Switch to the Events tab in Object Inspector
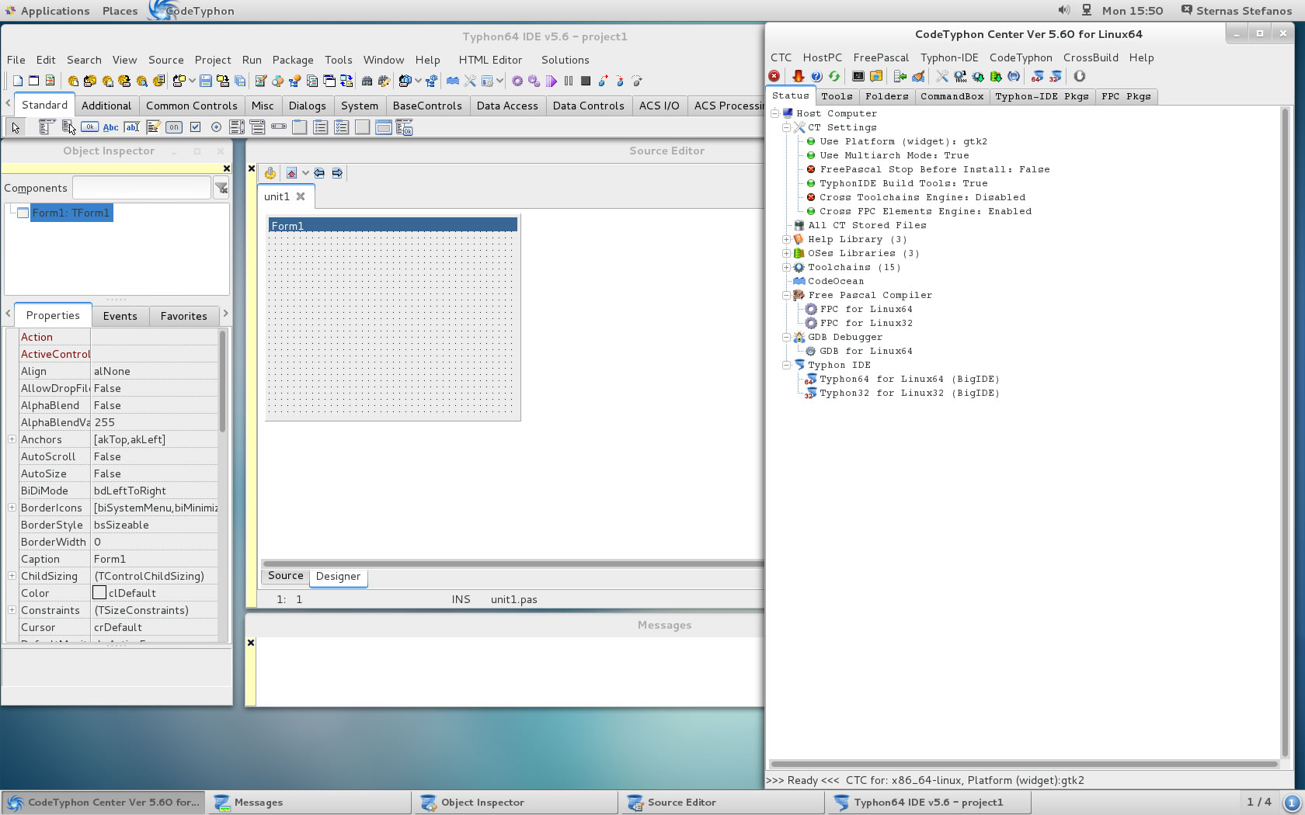 [120, 316]
